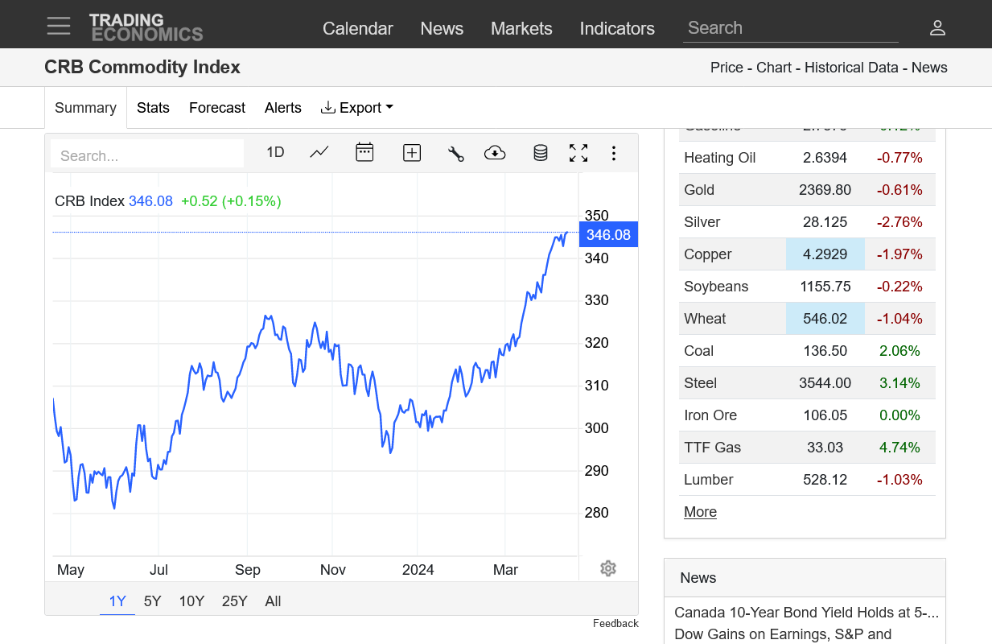
Task: Expand the chart to fullscreen
Action: 578,152
